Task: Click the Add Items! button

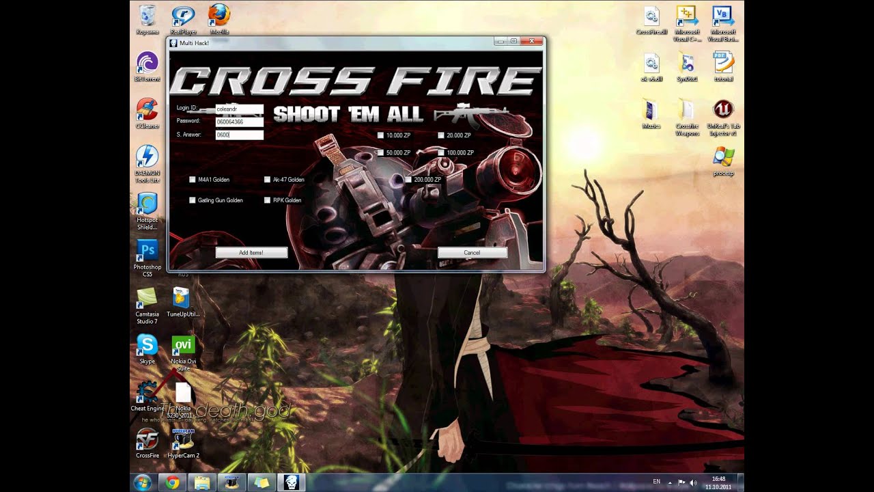Action: (251, 253)
